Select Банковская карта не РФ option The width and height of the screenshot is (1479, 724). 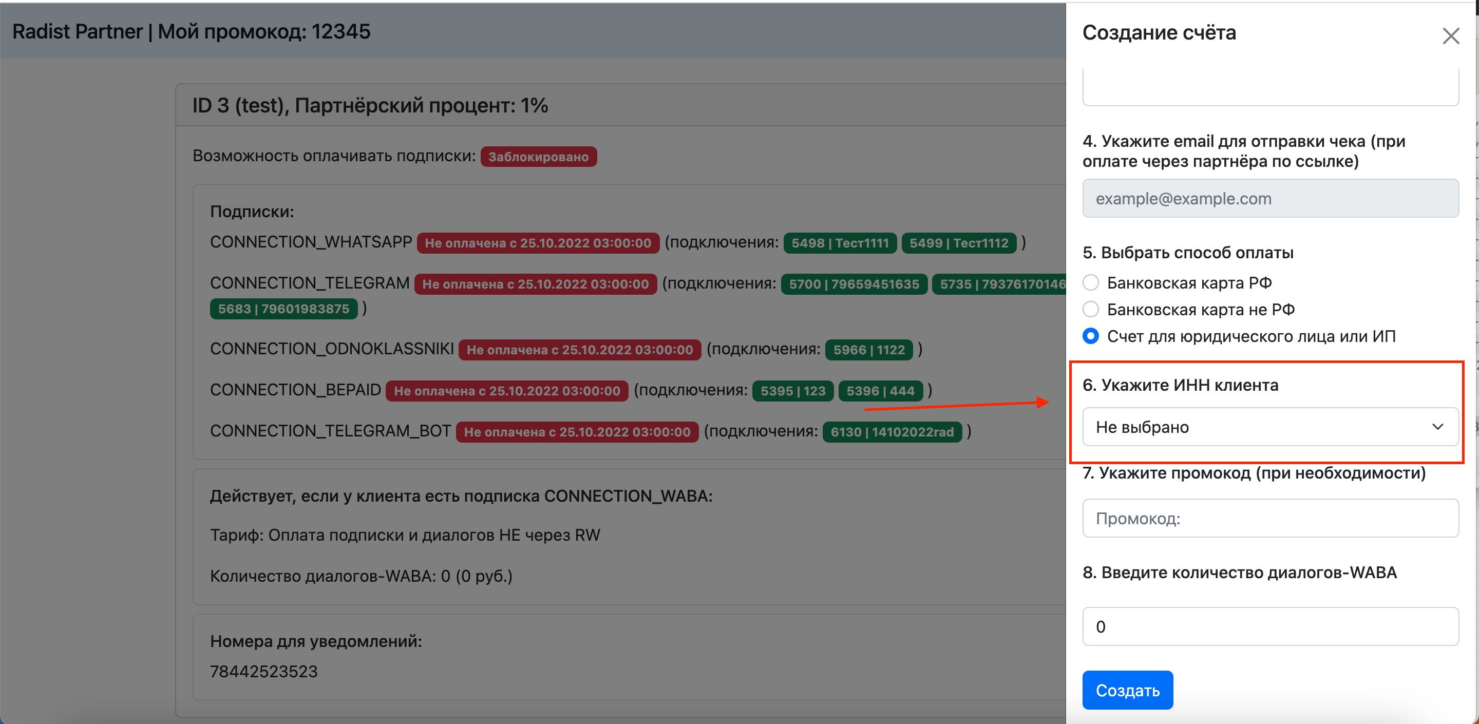tap(1090, 310)
